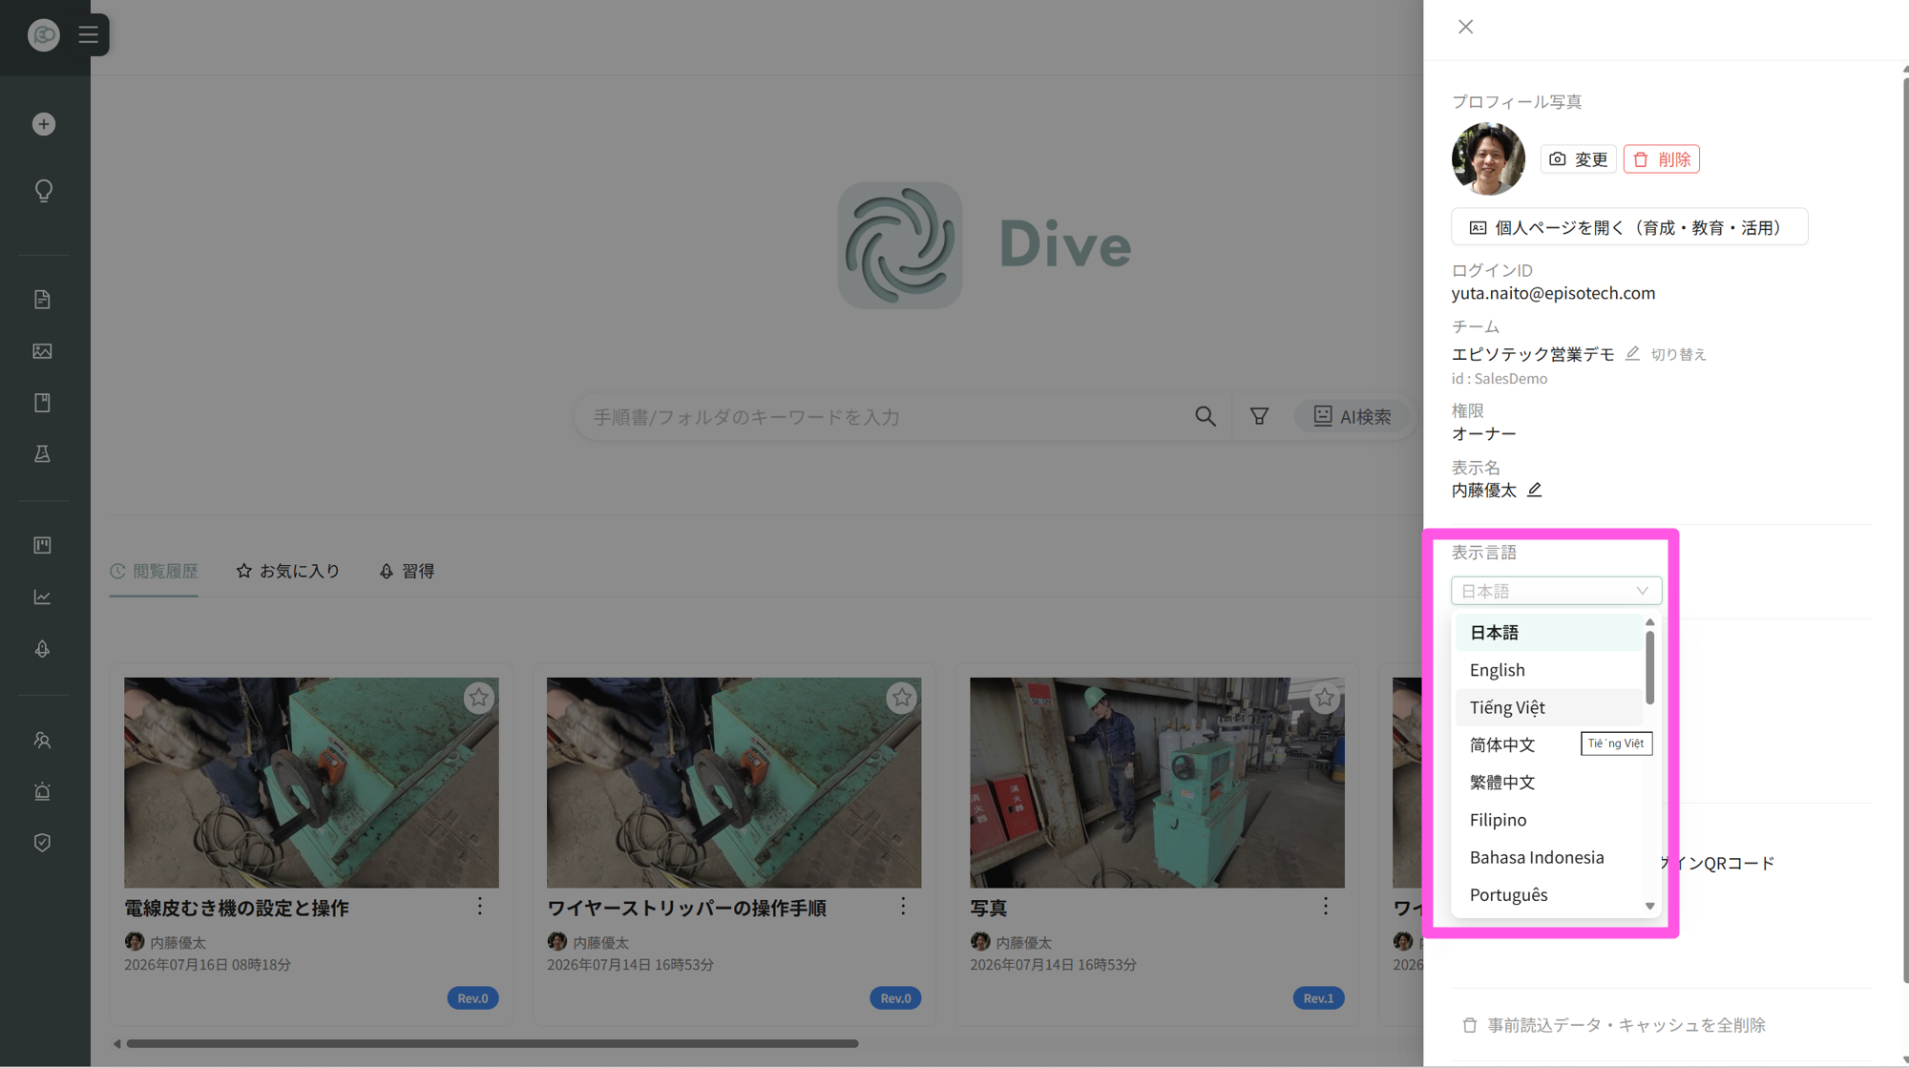
Task: Click 事前読込データ・キャッシュを全削除
Action: click(x=1614, y=1025)
